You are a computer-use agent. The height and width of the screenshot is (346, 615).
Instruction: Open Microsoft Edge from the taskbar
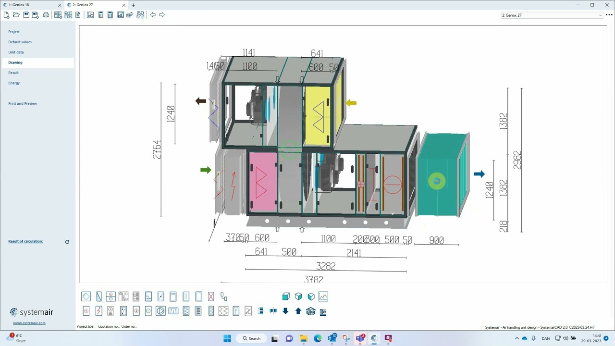318,338
